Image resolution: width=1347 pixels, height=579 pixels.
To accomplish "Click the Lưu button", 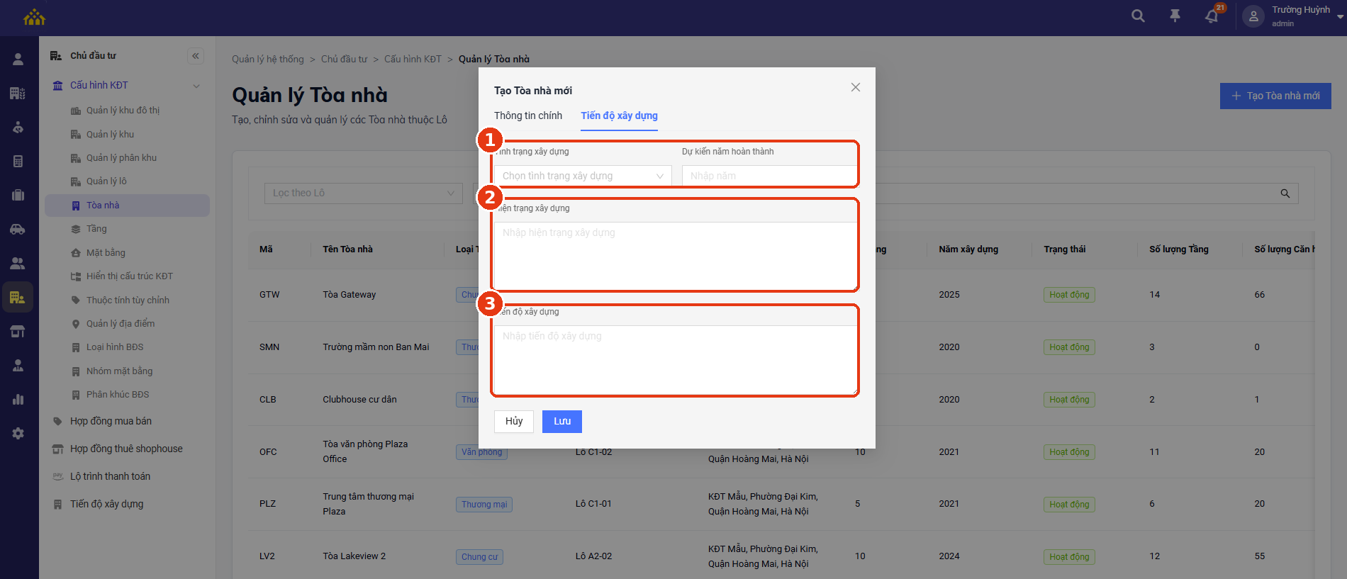I will click(562, 422).
